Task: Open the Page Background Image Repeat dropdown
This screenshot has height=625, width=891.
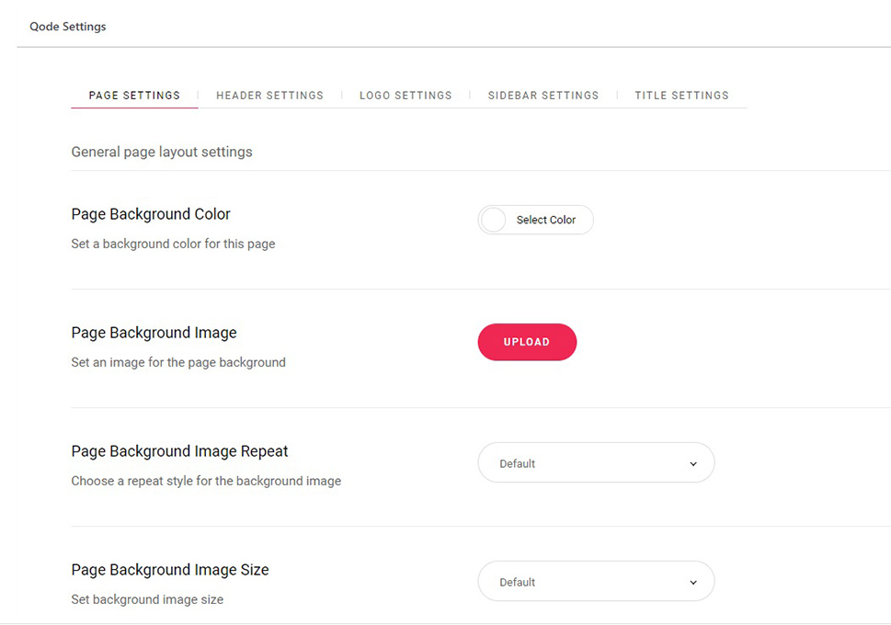Action: point(596,462)
